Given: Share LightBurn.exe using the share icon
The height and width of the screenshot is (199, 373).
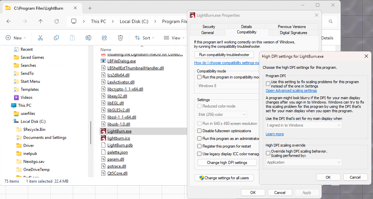Looking at the screenshot, I should point(104,37).
